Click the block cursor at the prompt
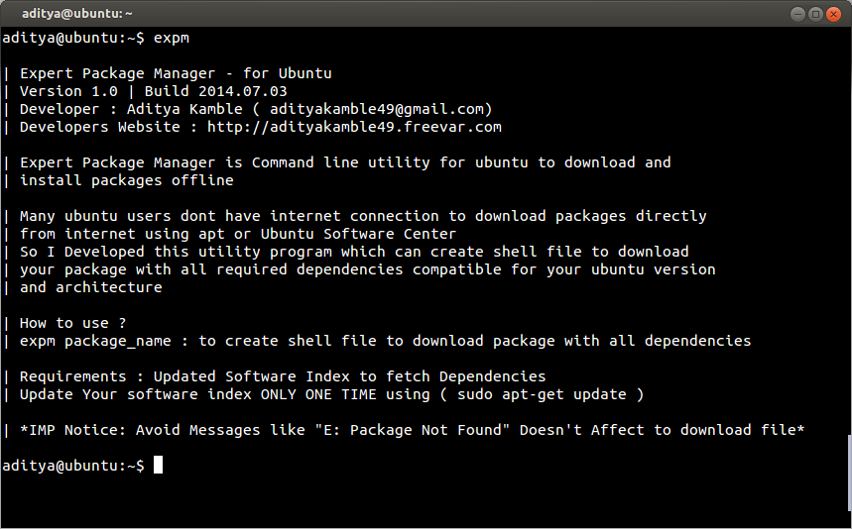 158,466
